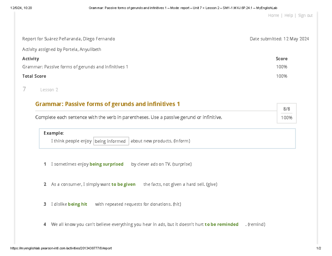Image resolution: width=332 pixels, height=256 pixels.
Task: Open the Home link
Action: [x=274, y=15]
